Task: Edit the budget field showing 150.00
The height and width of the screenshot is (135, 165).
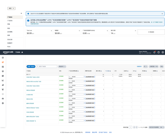Action: point(76,99)
